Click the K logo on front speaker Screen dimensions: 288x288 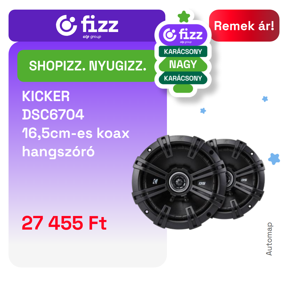pyautogui.click(x=155, y=182)
